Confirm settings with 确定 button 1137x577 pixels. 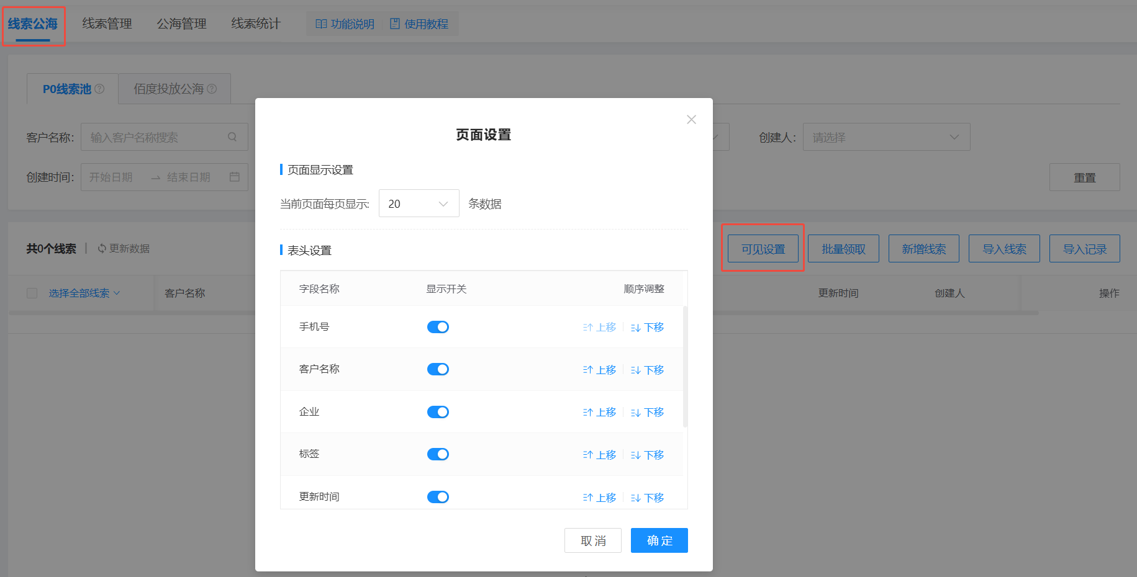click(659, 540)
